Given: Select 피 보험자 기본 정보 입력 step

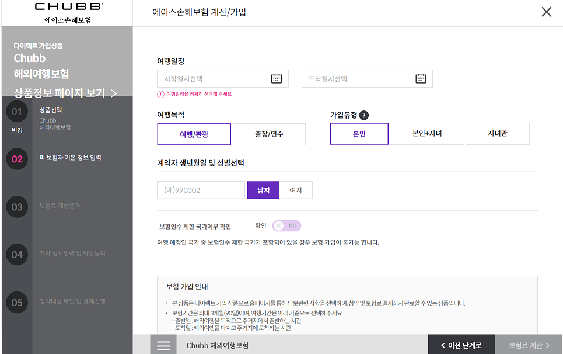Looking at the screenshot, I should [x=71, y=158].
